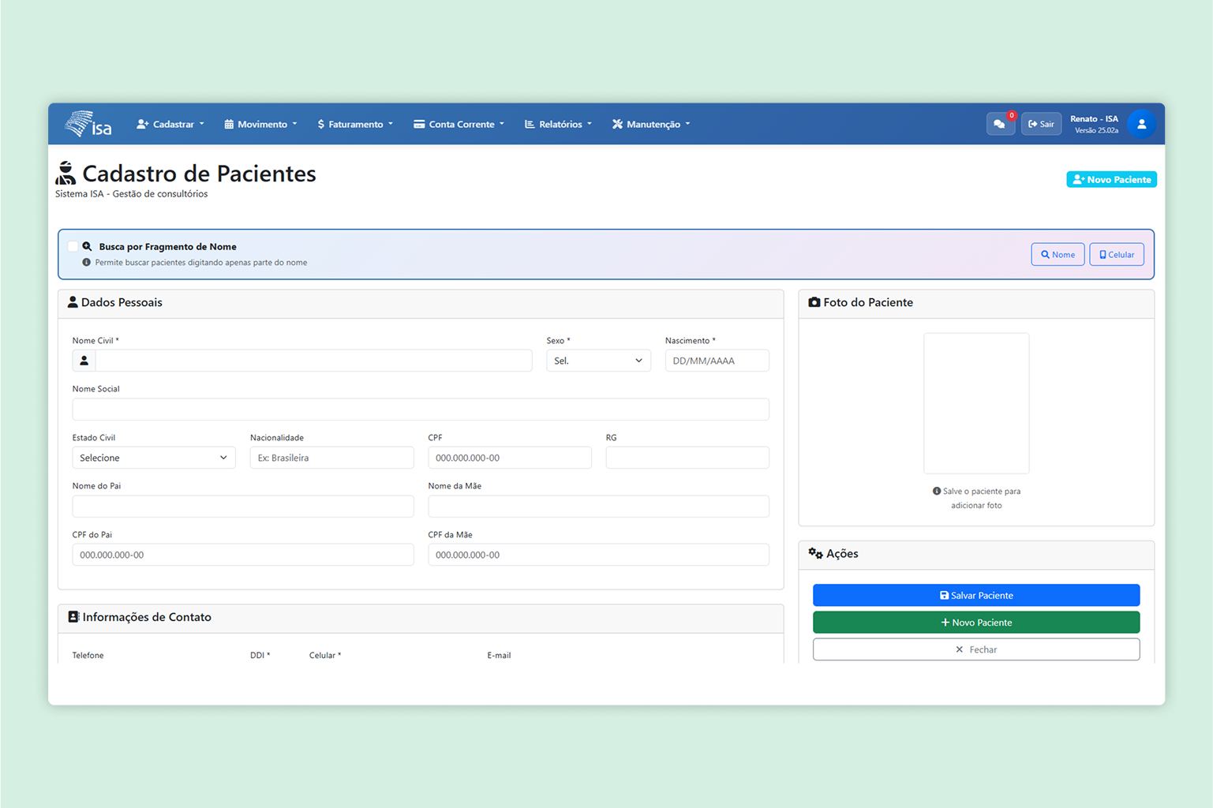The image size is (1213, 808).
Task: Enable the Busca por Fragmento de Nome checkbox
Action: [73, 247]
